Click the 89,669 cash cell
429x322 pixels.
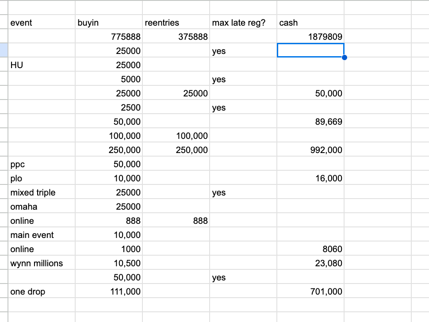click(310, 121)
